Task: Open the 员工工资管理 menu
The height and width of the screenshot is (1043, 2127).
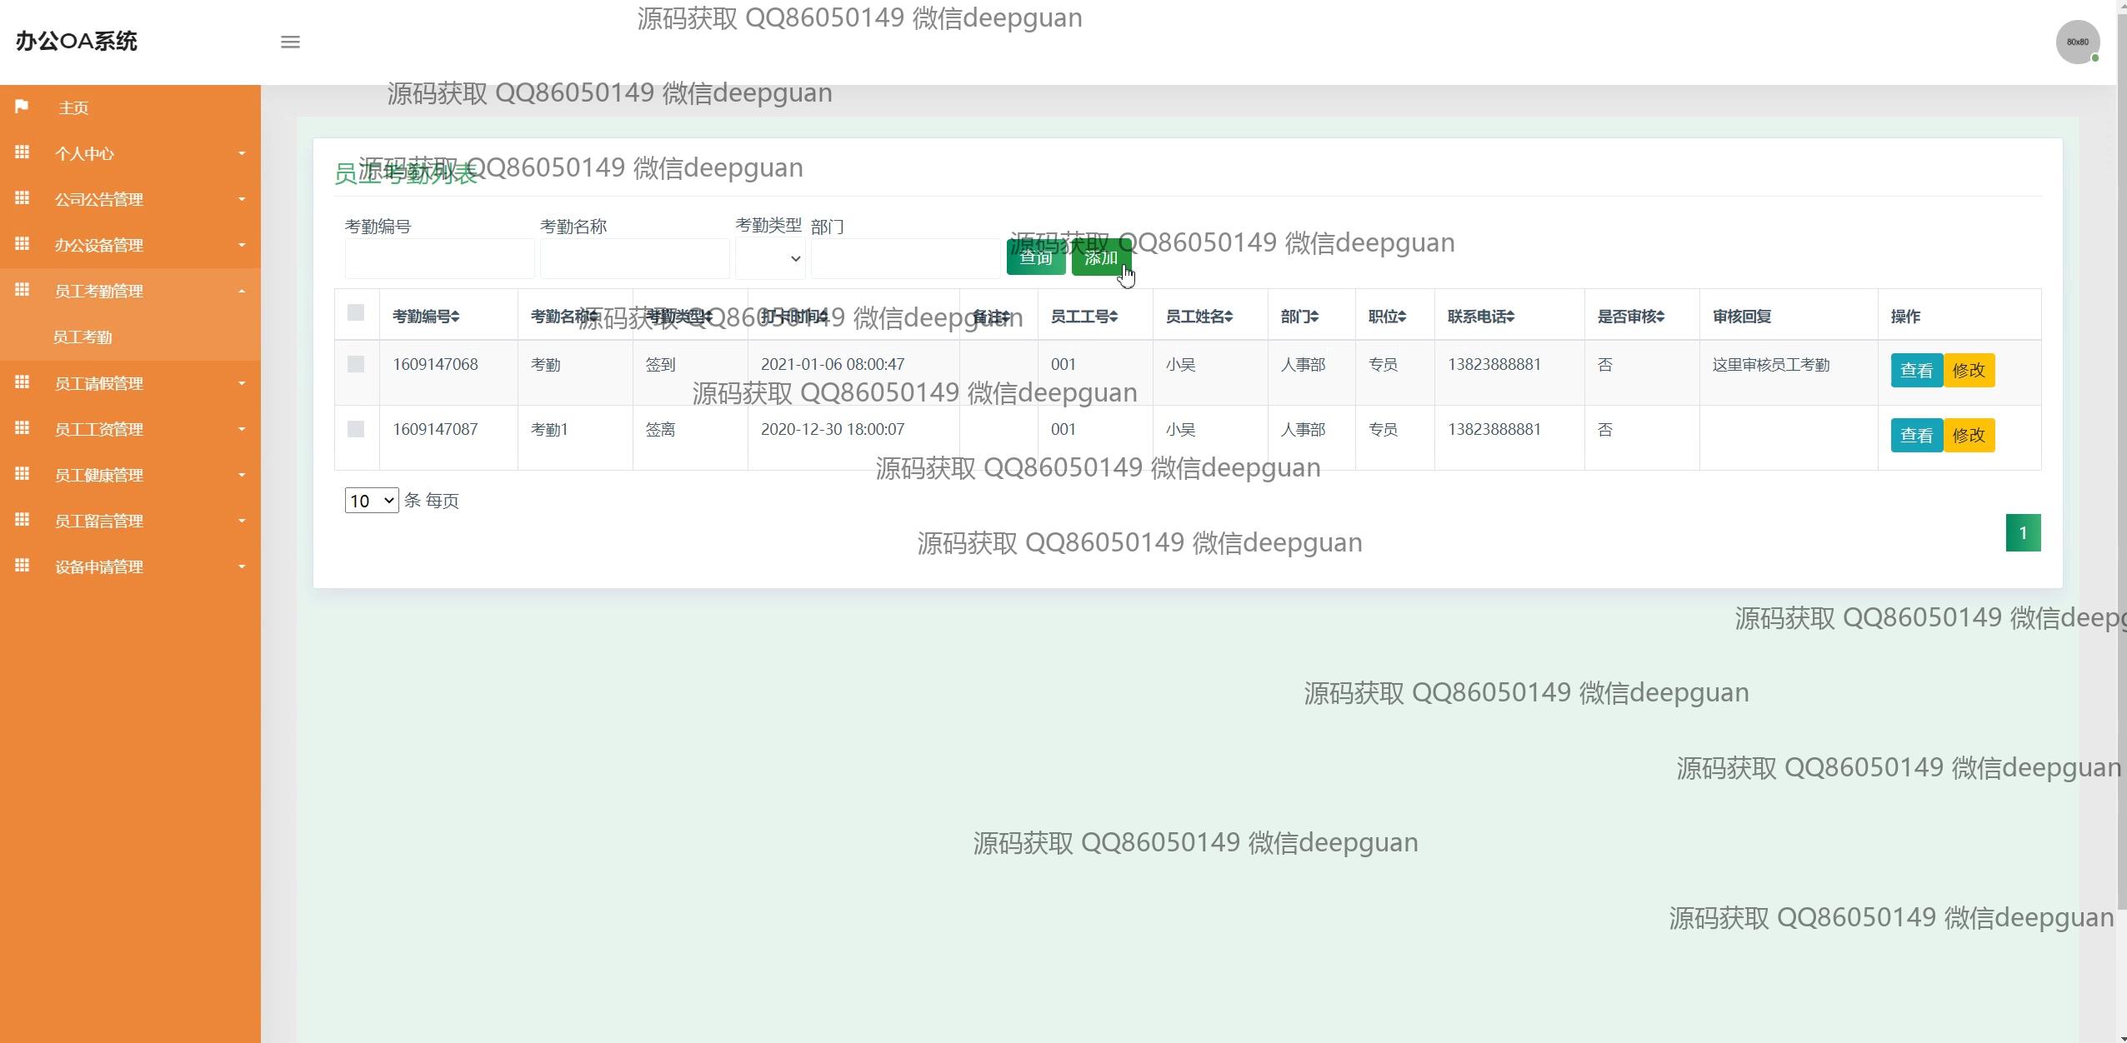Action: click(x=99, y=429)
